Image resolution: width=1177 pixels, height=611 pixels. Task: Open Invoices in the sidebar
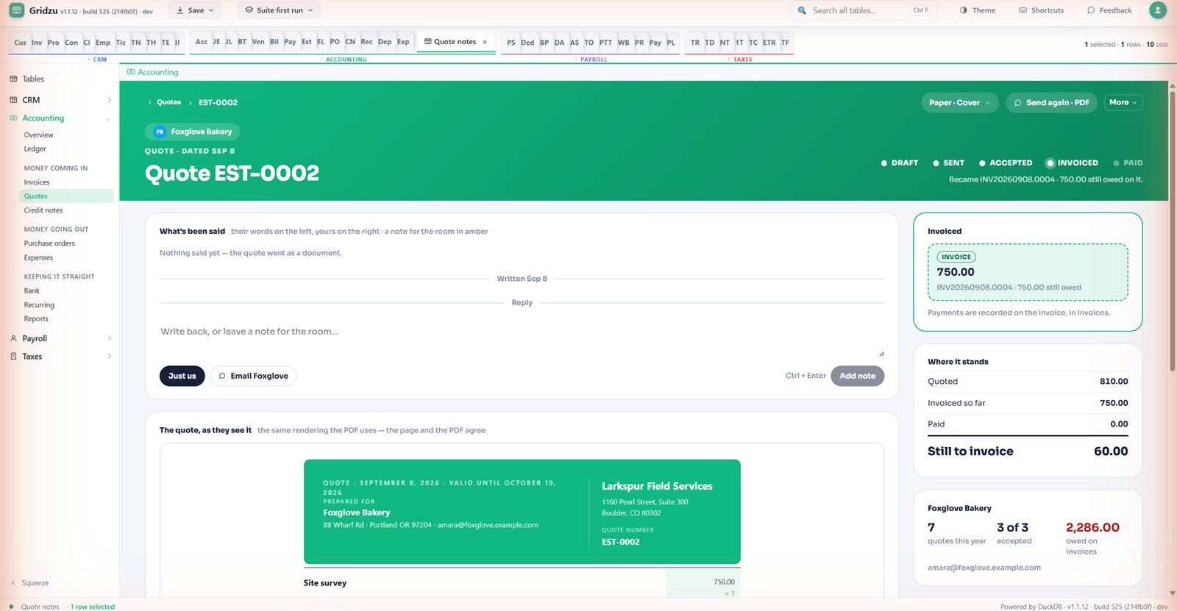[37, 182]
